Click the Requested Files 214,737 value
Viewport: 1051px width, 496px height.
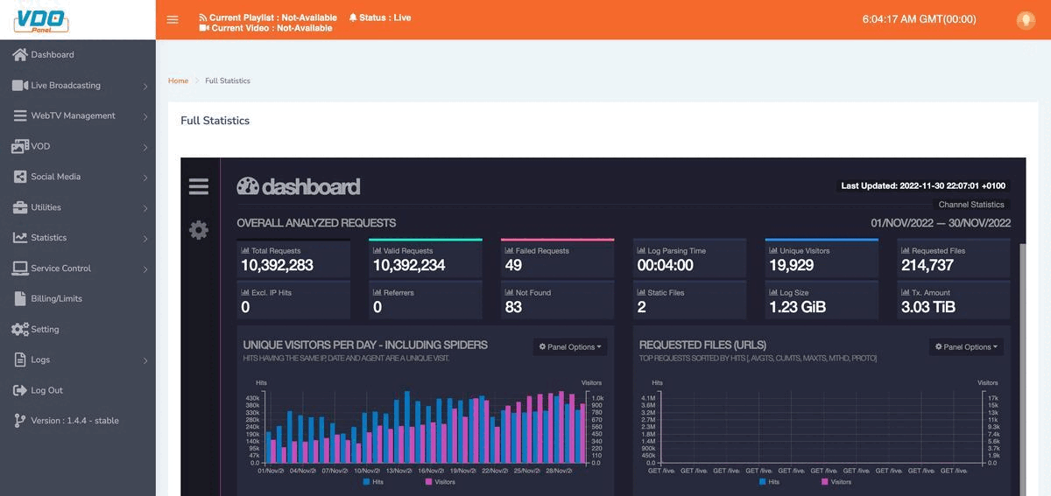[928, 265]
